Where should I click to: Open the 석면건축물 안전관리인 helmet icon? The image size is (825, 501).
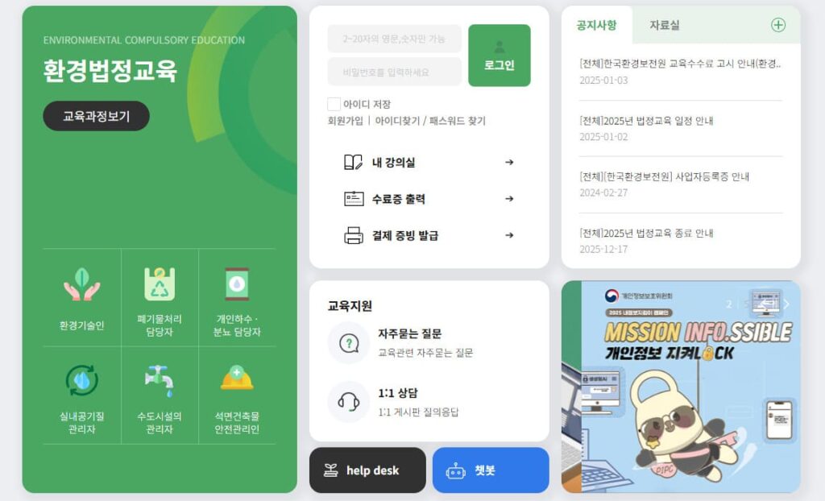[237, 377]
